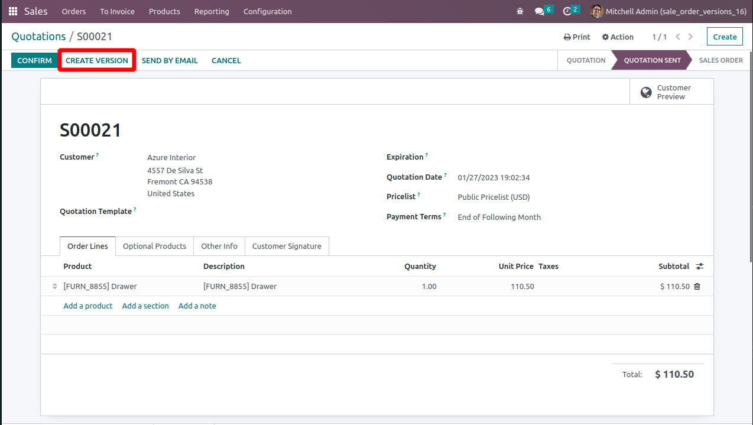
Task: Click End of Following Month payment terms
Action: (x=499, y=217)
